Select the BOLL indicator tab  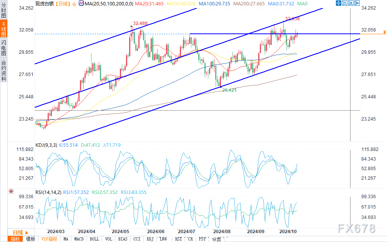click(94, 239)
